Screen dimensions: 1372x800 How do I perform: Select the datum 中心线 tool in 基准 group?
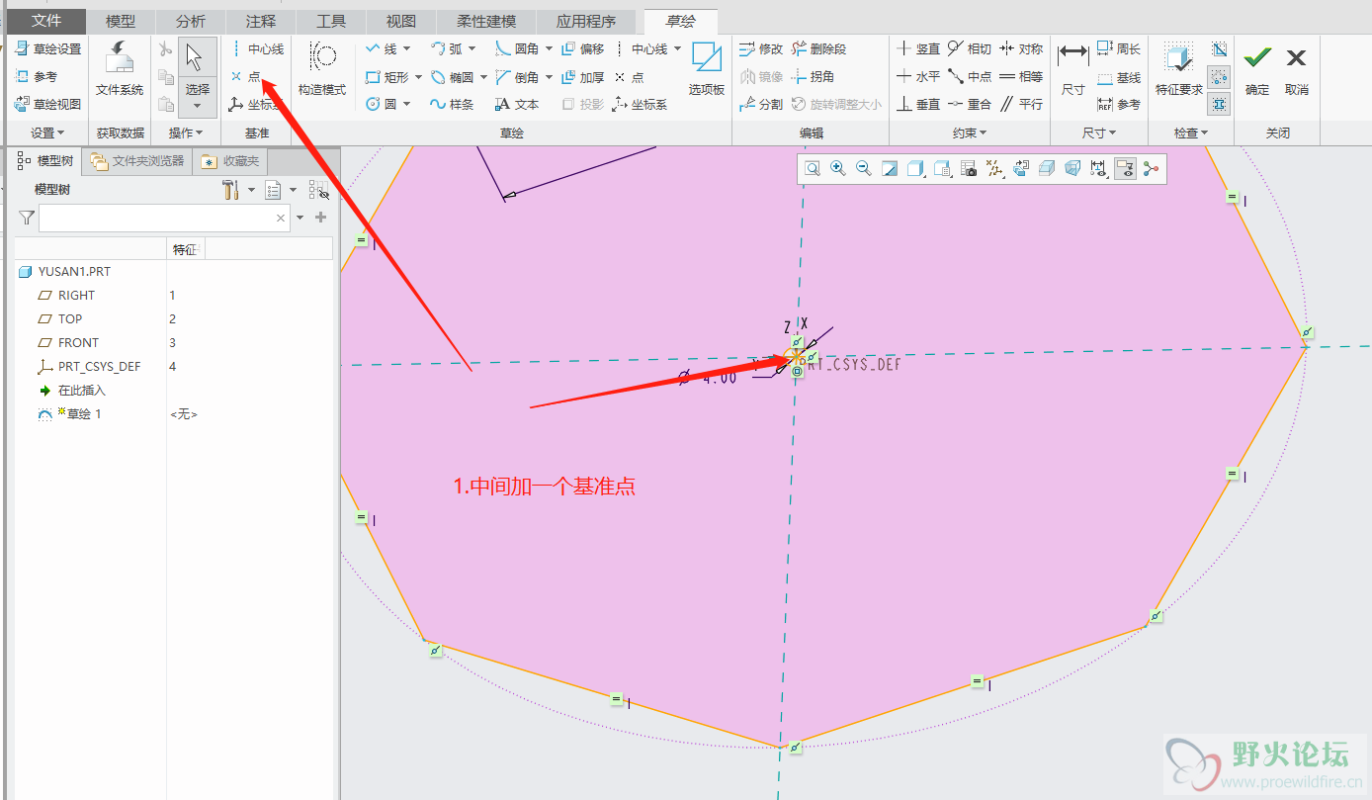coord(256,48)
